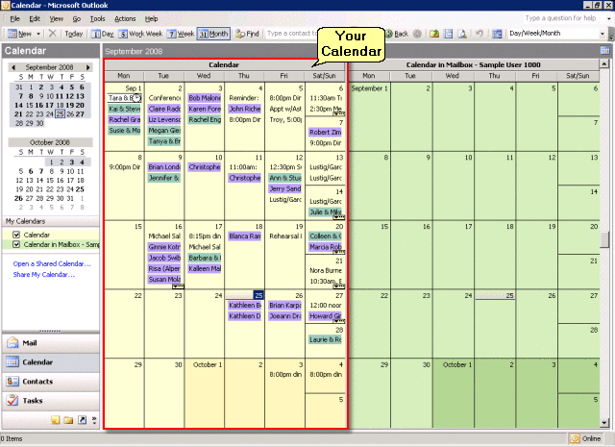The image size is (615, 447).
Task: Click the Shortcuts arrow icon
Action: pos(82,420)
